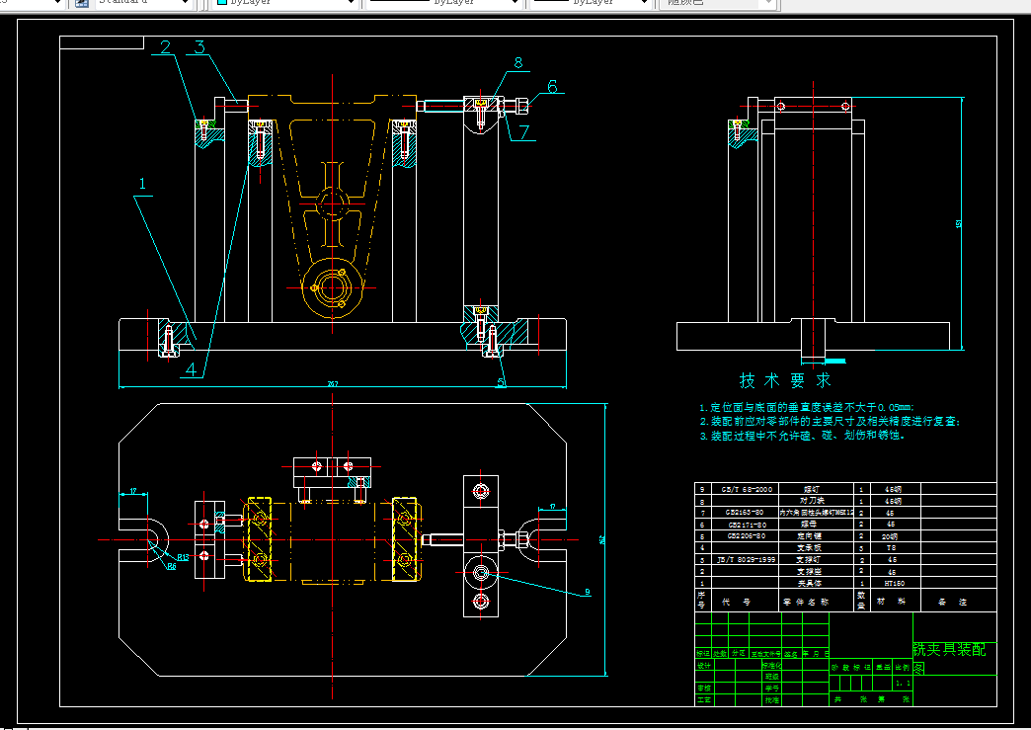The height and width of the screenshot is (730, 1031).
Task: Select the 零件名称 column header
Action: point(806,601)
